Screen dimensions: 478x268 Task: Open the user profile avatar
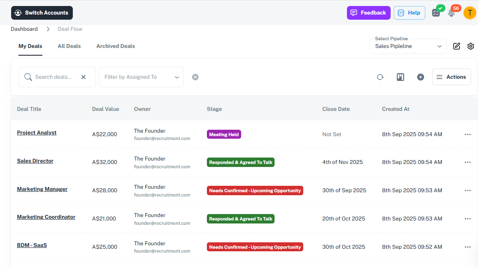(x=469, y=13)
